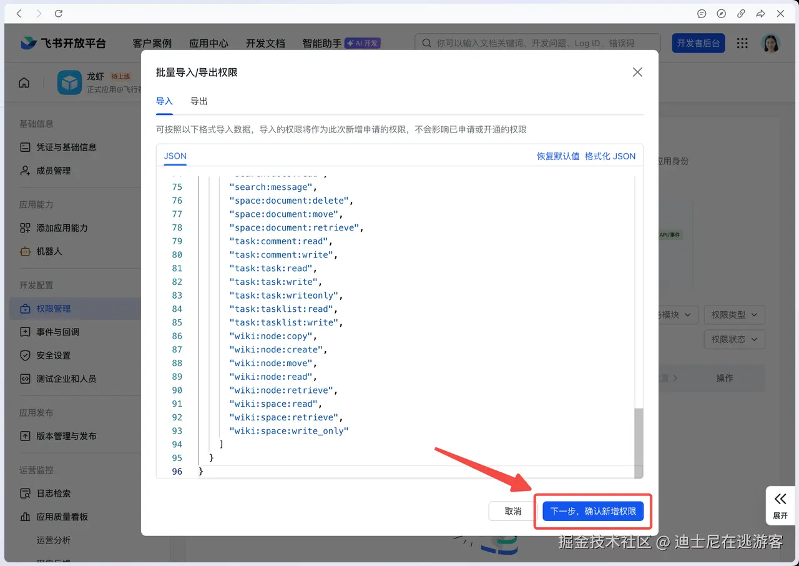Click the compass icon in top bar
Screen dimensions: 799x566
click(722, 13)
